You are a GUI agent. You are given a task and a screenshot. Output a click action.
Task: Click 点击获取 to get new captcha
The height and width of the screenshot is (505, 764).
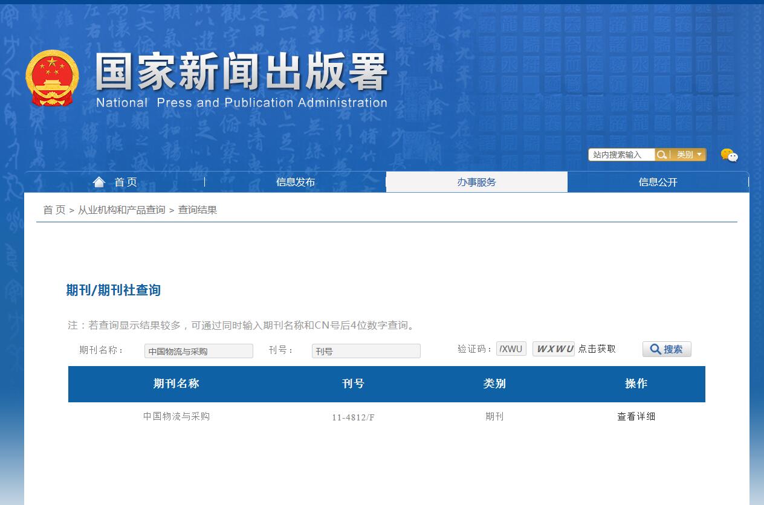click(x=596, y=349)
